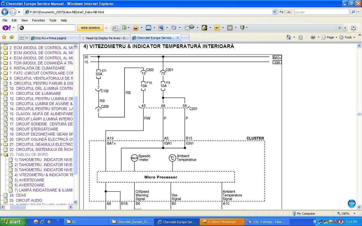Open 5) AVERTIZOARE tree page
362x226 pixels.
click(x=29, y=180)
